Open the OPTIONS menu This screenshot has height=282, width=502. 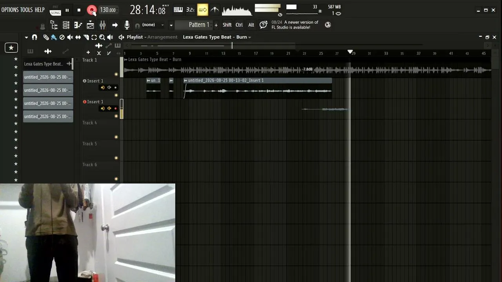coord(10,10)
